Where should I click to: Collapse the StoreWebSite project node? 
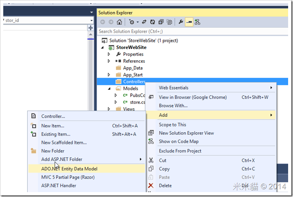[x=103, y=48]
